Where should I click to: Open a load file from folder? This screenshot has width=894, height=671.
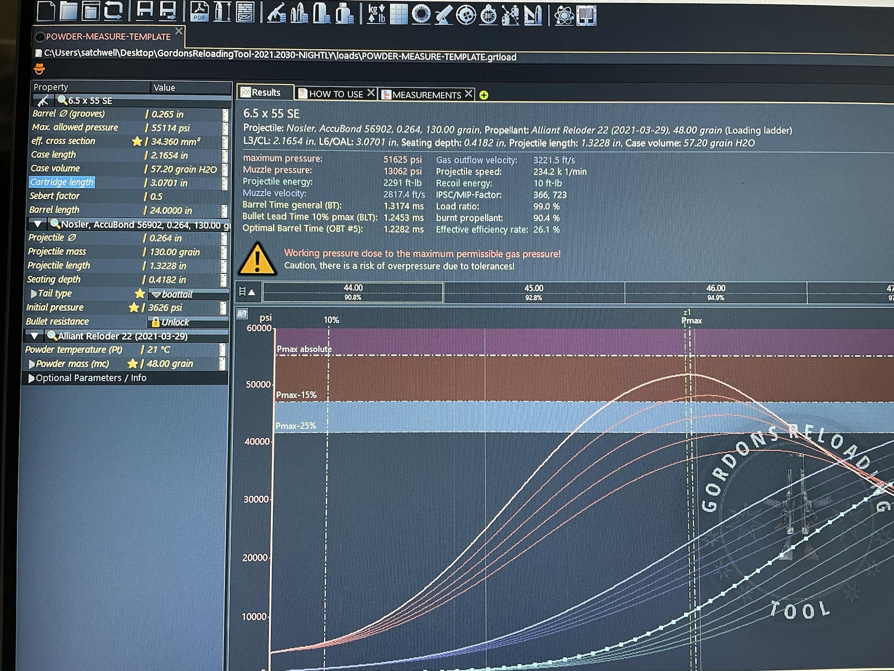(68, 11)
